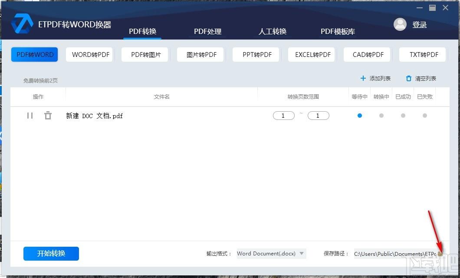This screenshot has height=278, width=460.
Task: Click the end page number field
Action: pyautogui.click(x=318, y=116)
